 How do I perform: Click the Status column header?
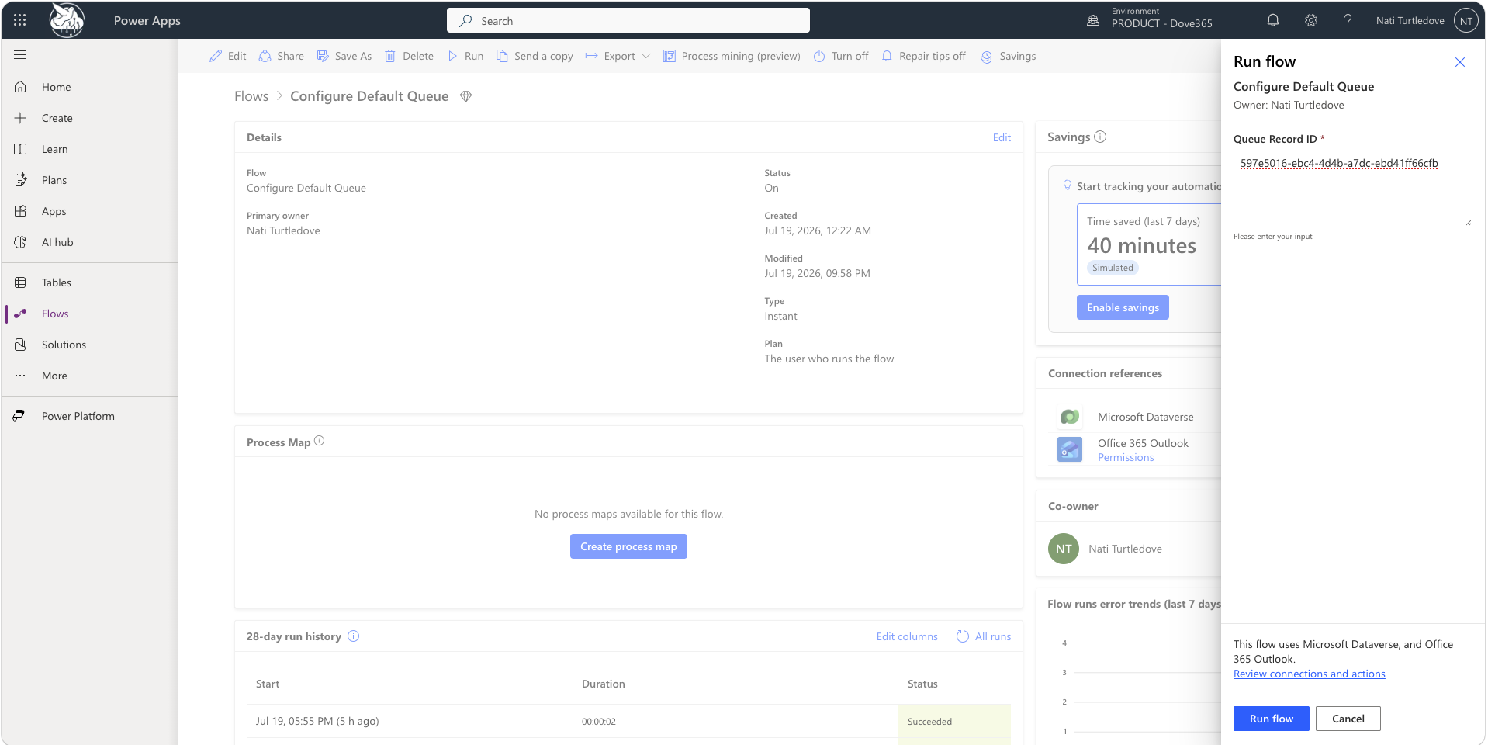coord(922,684)
